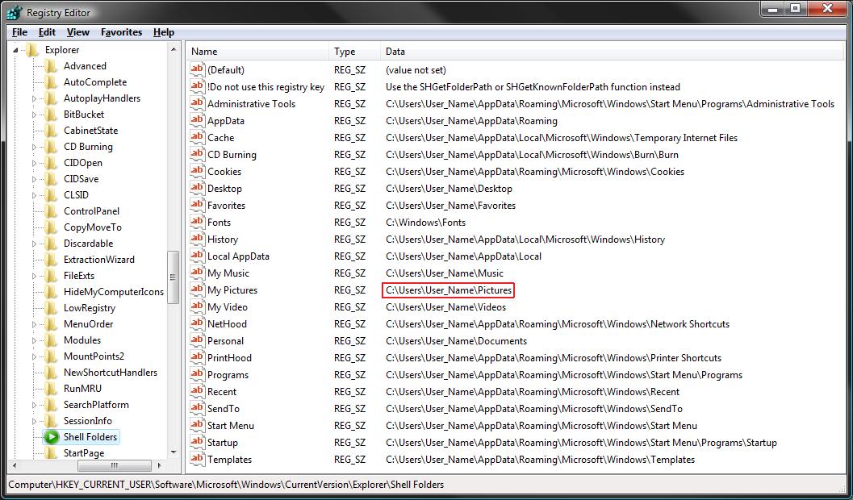
Task: Click the tree horizontal scrollbar thumb
Action: tap(115, 466)
